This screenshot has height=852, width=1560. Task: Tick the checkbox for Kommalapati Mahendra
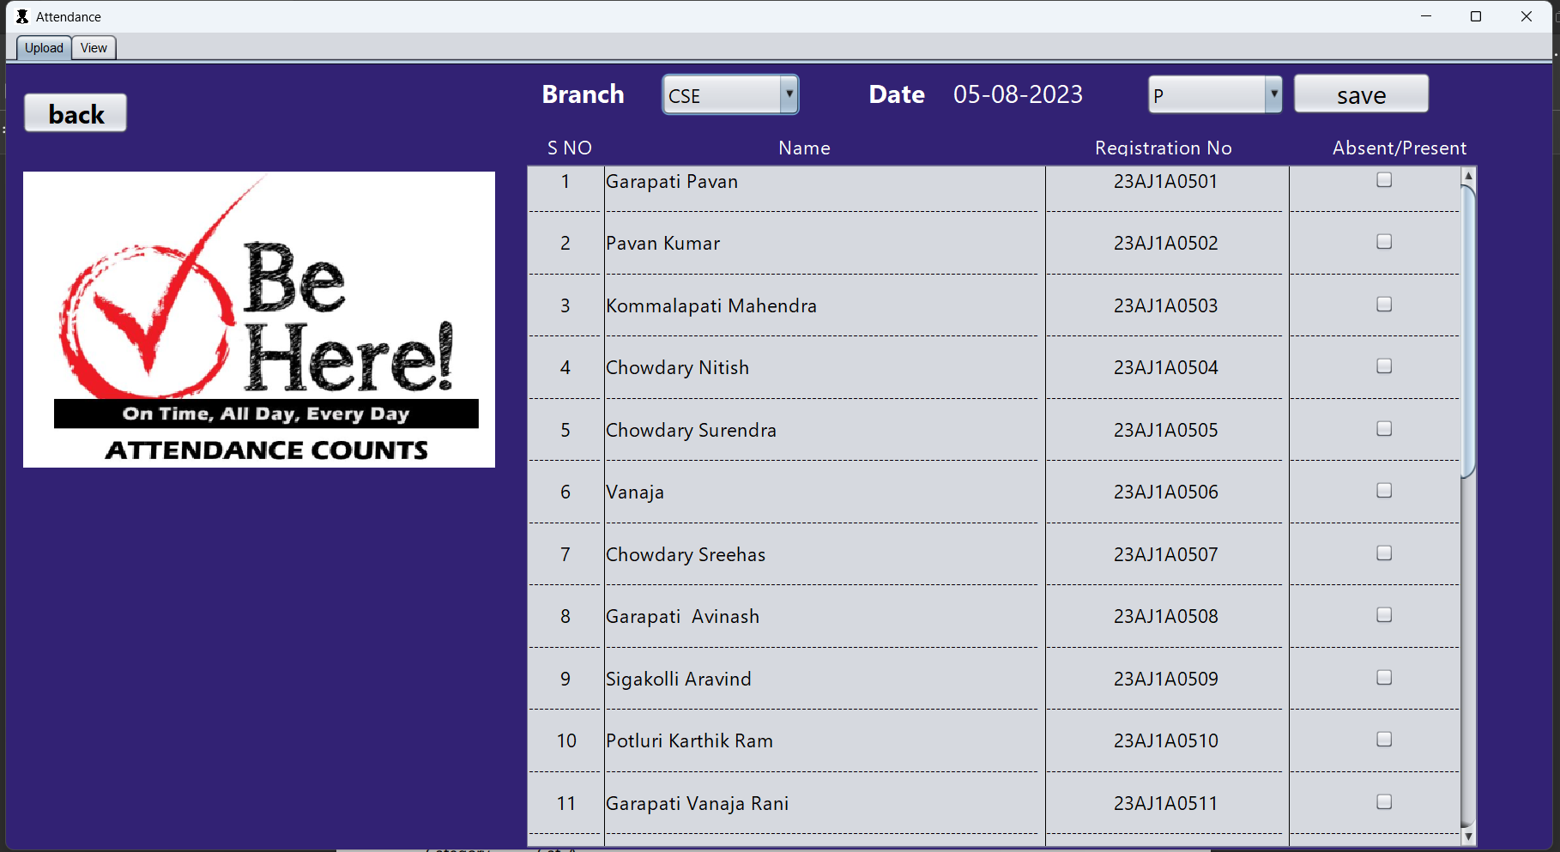coord(1384,304)
